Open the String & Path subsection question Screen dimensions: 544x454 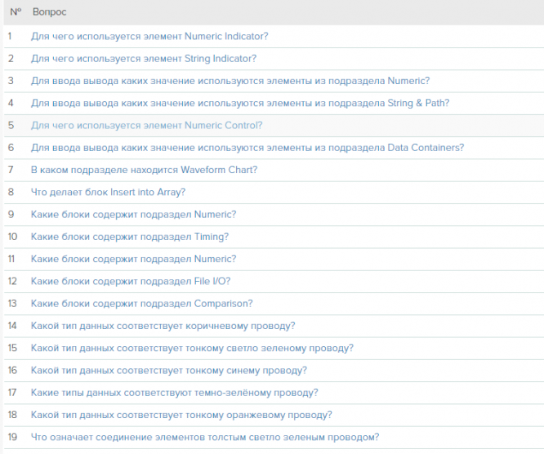click(x=240, y=103)
